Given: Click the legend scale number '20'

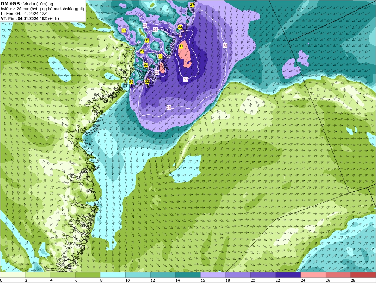Looking at the screenshot, I should (253, 280).
